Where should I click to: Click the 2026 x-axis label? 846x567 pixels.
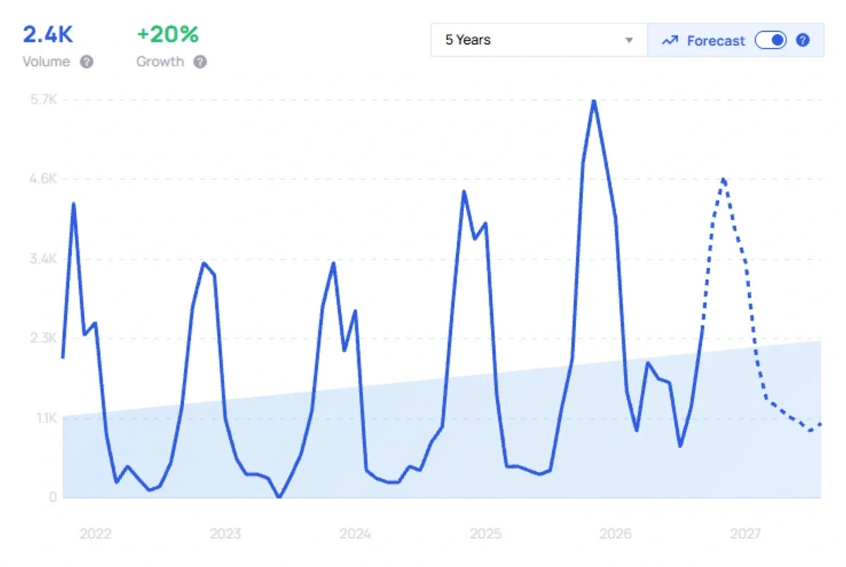pyautogui.click(x=615, y=534)
